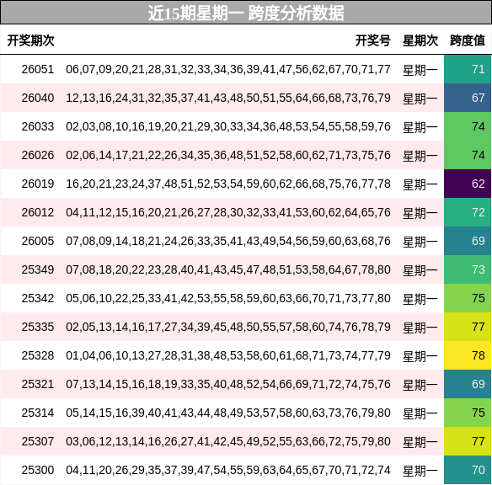Click span value 62 for issue 26019
This screenshot has width=492, height=485.
[x=468, y=184]
